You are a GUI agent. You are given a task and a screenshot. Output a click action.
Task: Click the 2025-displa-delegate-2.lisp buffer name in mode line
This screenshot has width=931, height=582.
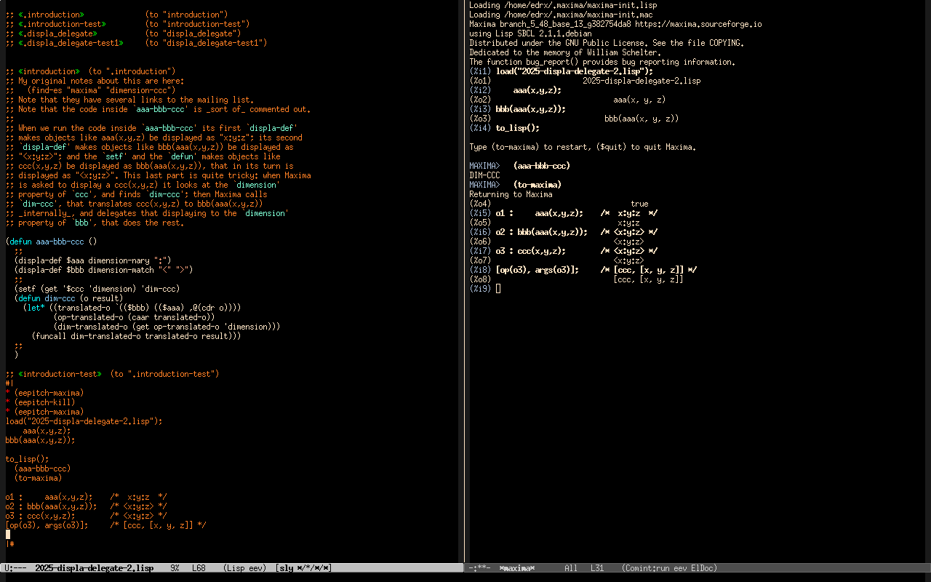pyautogui.click(x=94, y=568)
